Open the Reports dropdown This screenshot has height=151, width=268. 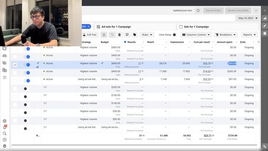[250, 35]
